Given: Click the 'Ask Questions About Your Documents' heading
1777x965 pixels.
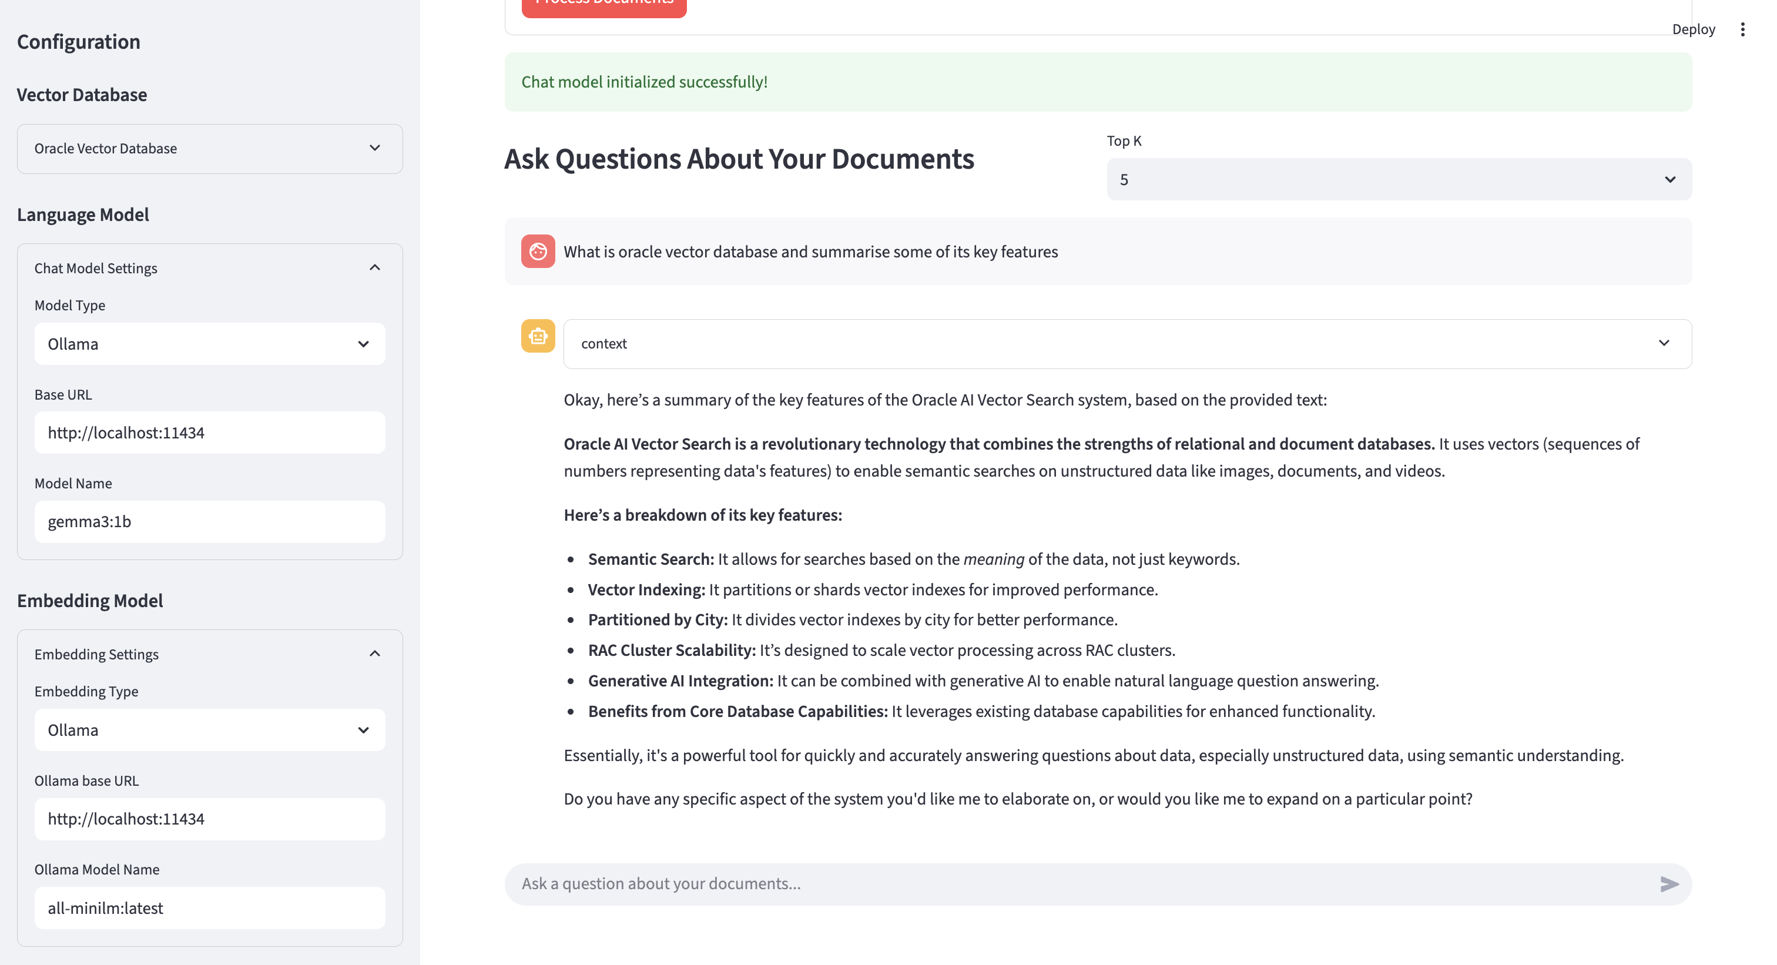Looking at the screenshot, I should pyautogui.click(x=739, y=159).
